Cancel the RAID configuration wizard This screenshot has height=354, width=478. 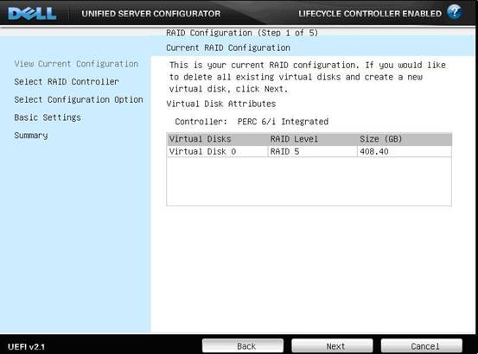422,346
